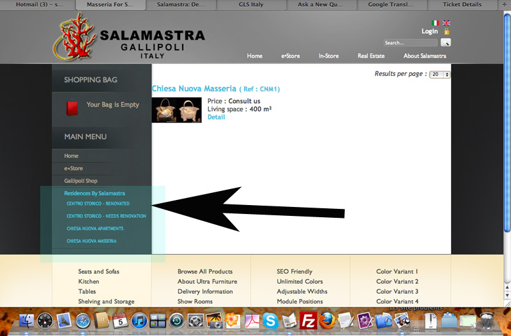Click Show Rooms footer link
Image resolution: width=511 pixels, height=336 pixels.
195,301
